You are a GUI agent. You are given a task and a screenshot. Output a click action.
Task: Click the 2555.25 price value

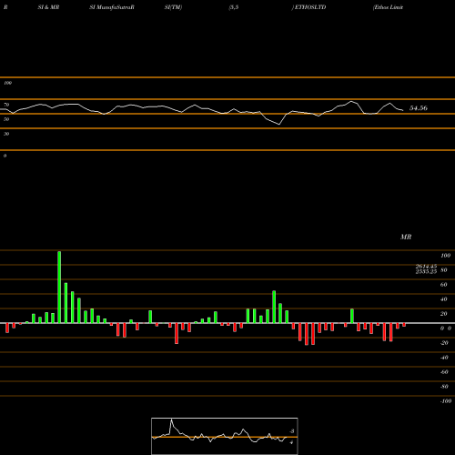(426, 271)
